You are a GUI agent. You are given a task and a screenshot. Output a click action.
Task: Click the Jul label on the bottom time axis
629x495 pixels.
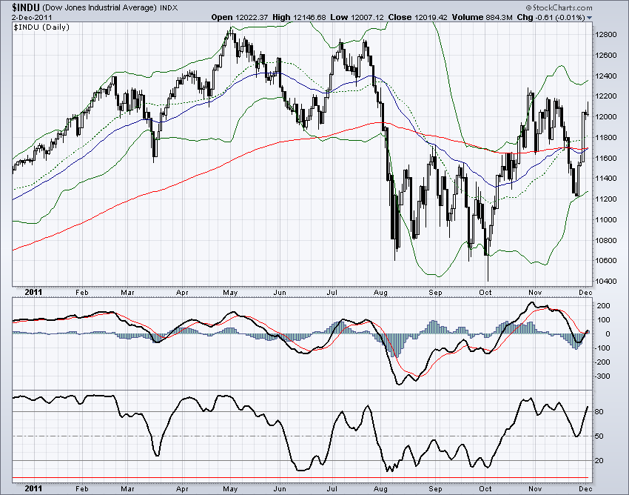click(x=332, y=489)
